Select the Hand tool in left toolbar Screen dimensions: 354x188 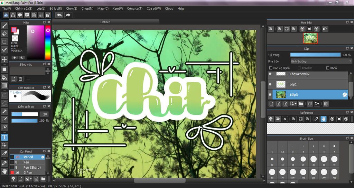pyautogui.click(x=4, y=171)
